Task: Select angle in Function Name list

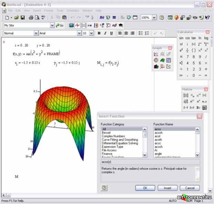Action: pyautogui.click(x=158, y=154)
